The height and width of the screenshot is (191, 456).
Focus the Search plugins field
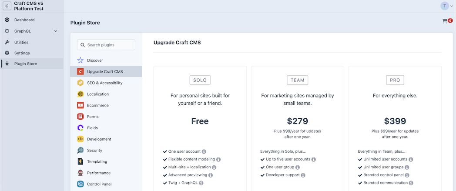[106, 45]
